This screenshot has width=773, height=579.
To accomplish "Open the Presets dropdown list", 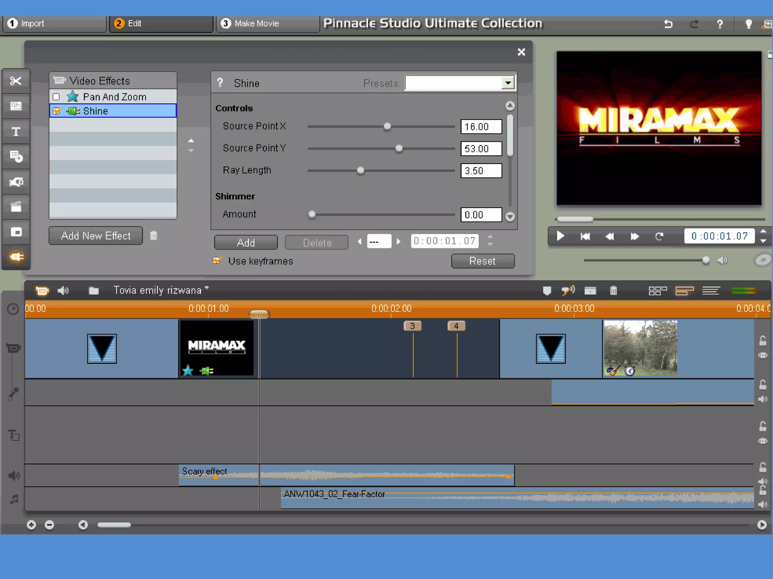I will (x=508, y=83).
